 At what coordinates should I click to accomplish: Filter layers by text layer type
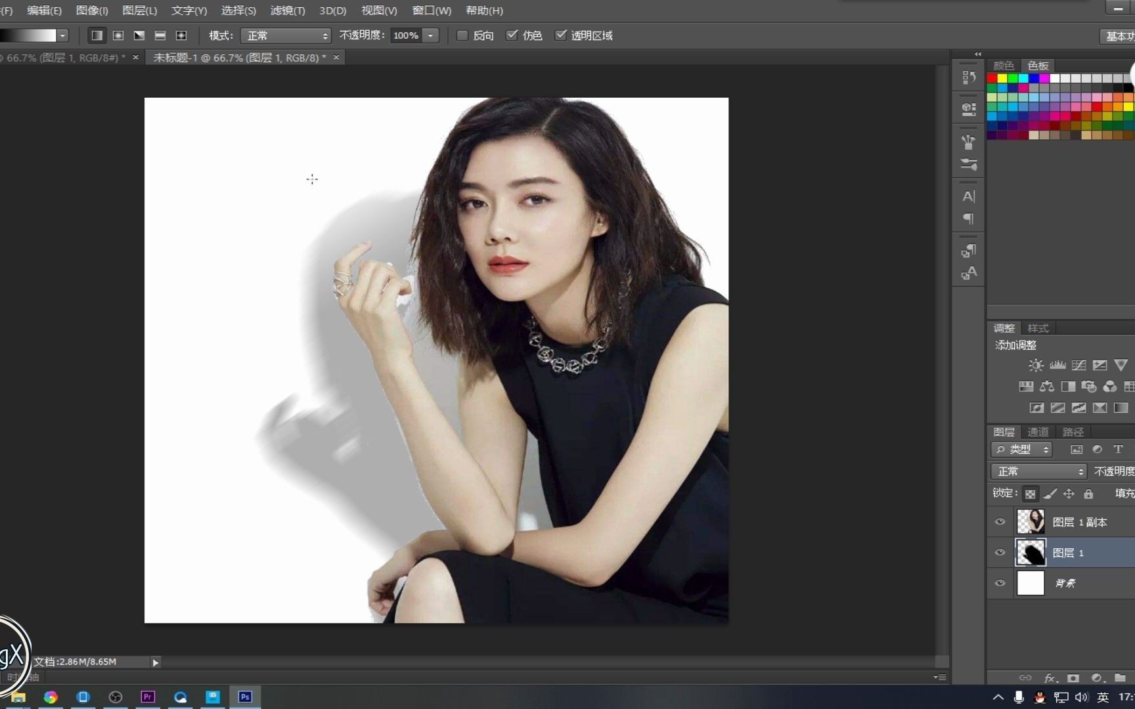click(1118, 450)
